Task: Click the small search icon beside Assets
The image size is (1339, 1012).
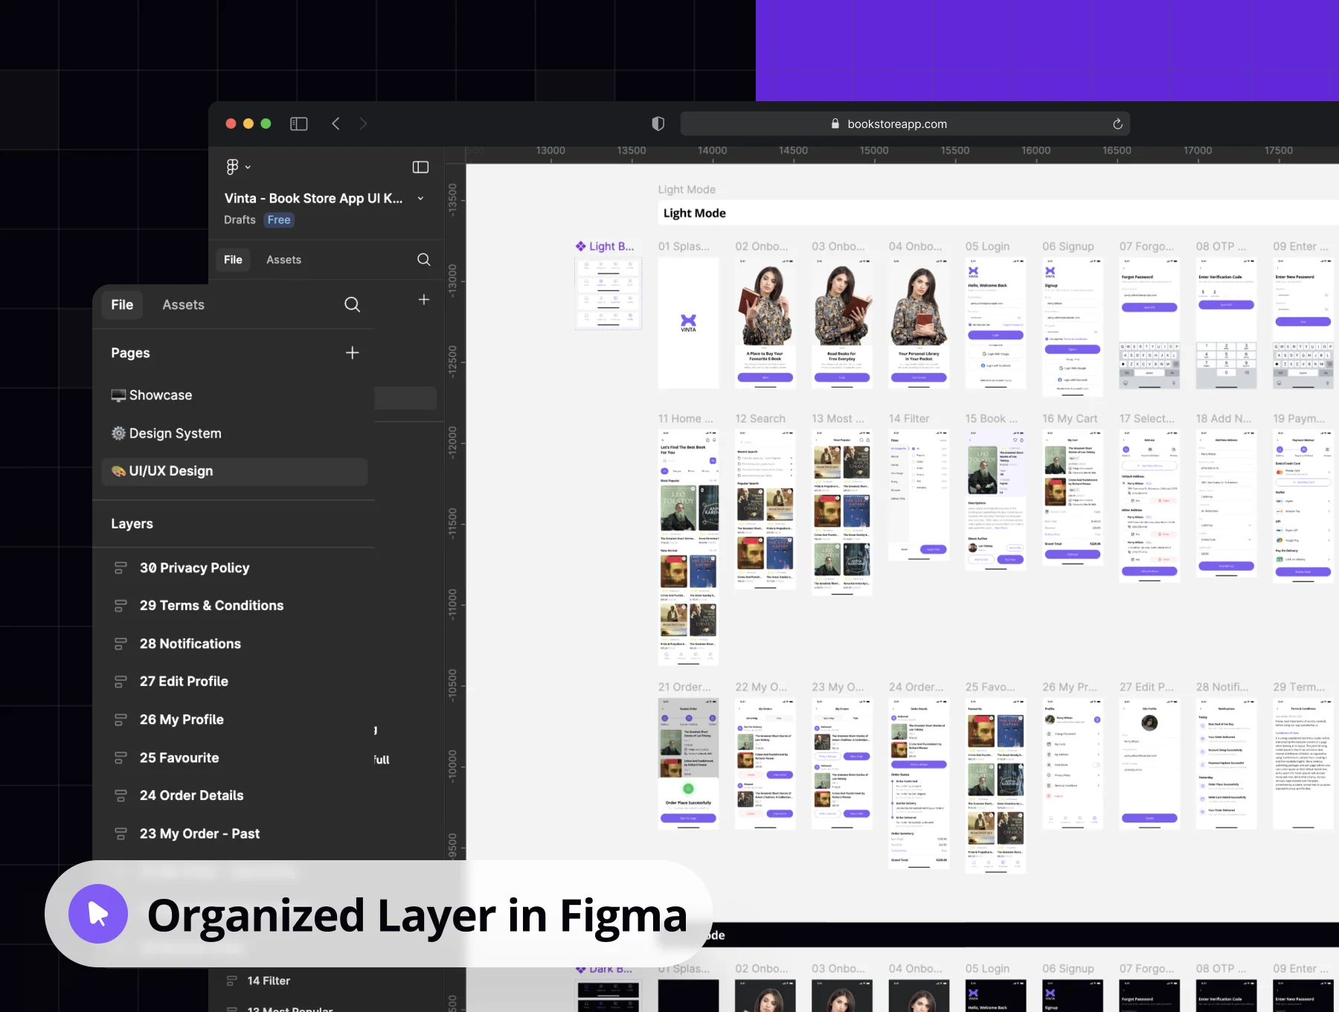Action: (424, 259)
